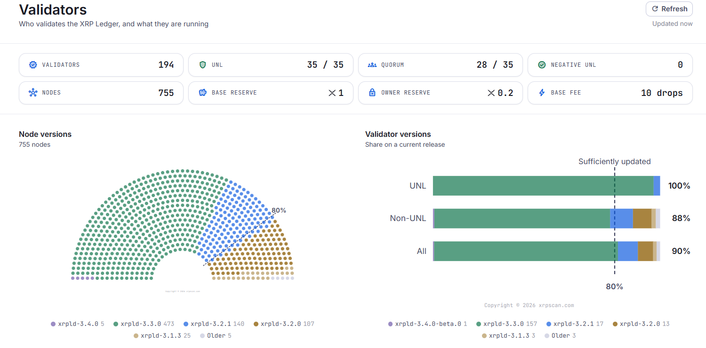706x348 pixels.
Task: Toggle xrpld-3.2.0 107 in the node legend
Action: [284, 324]
